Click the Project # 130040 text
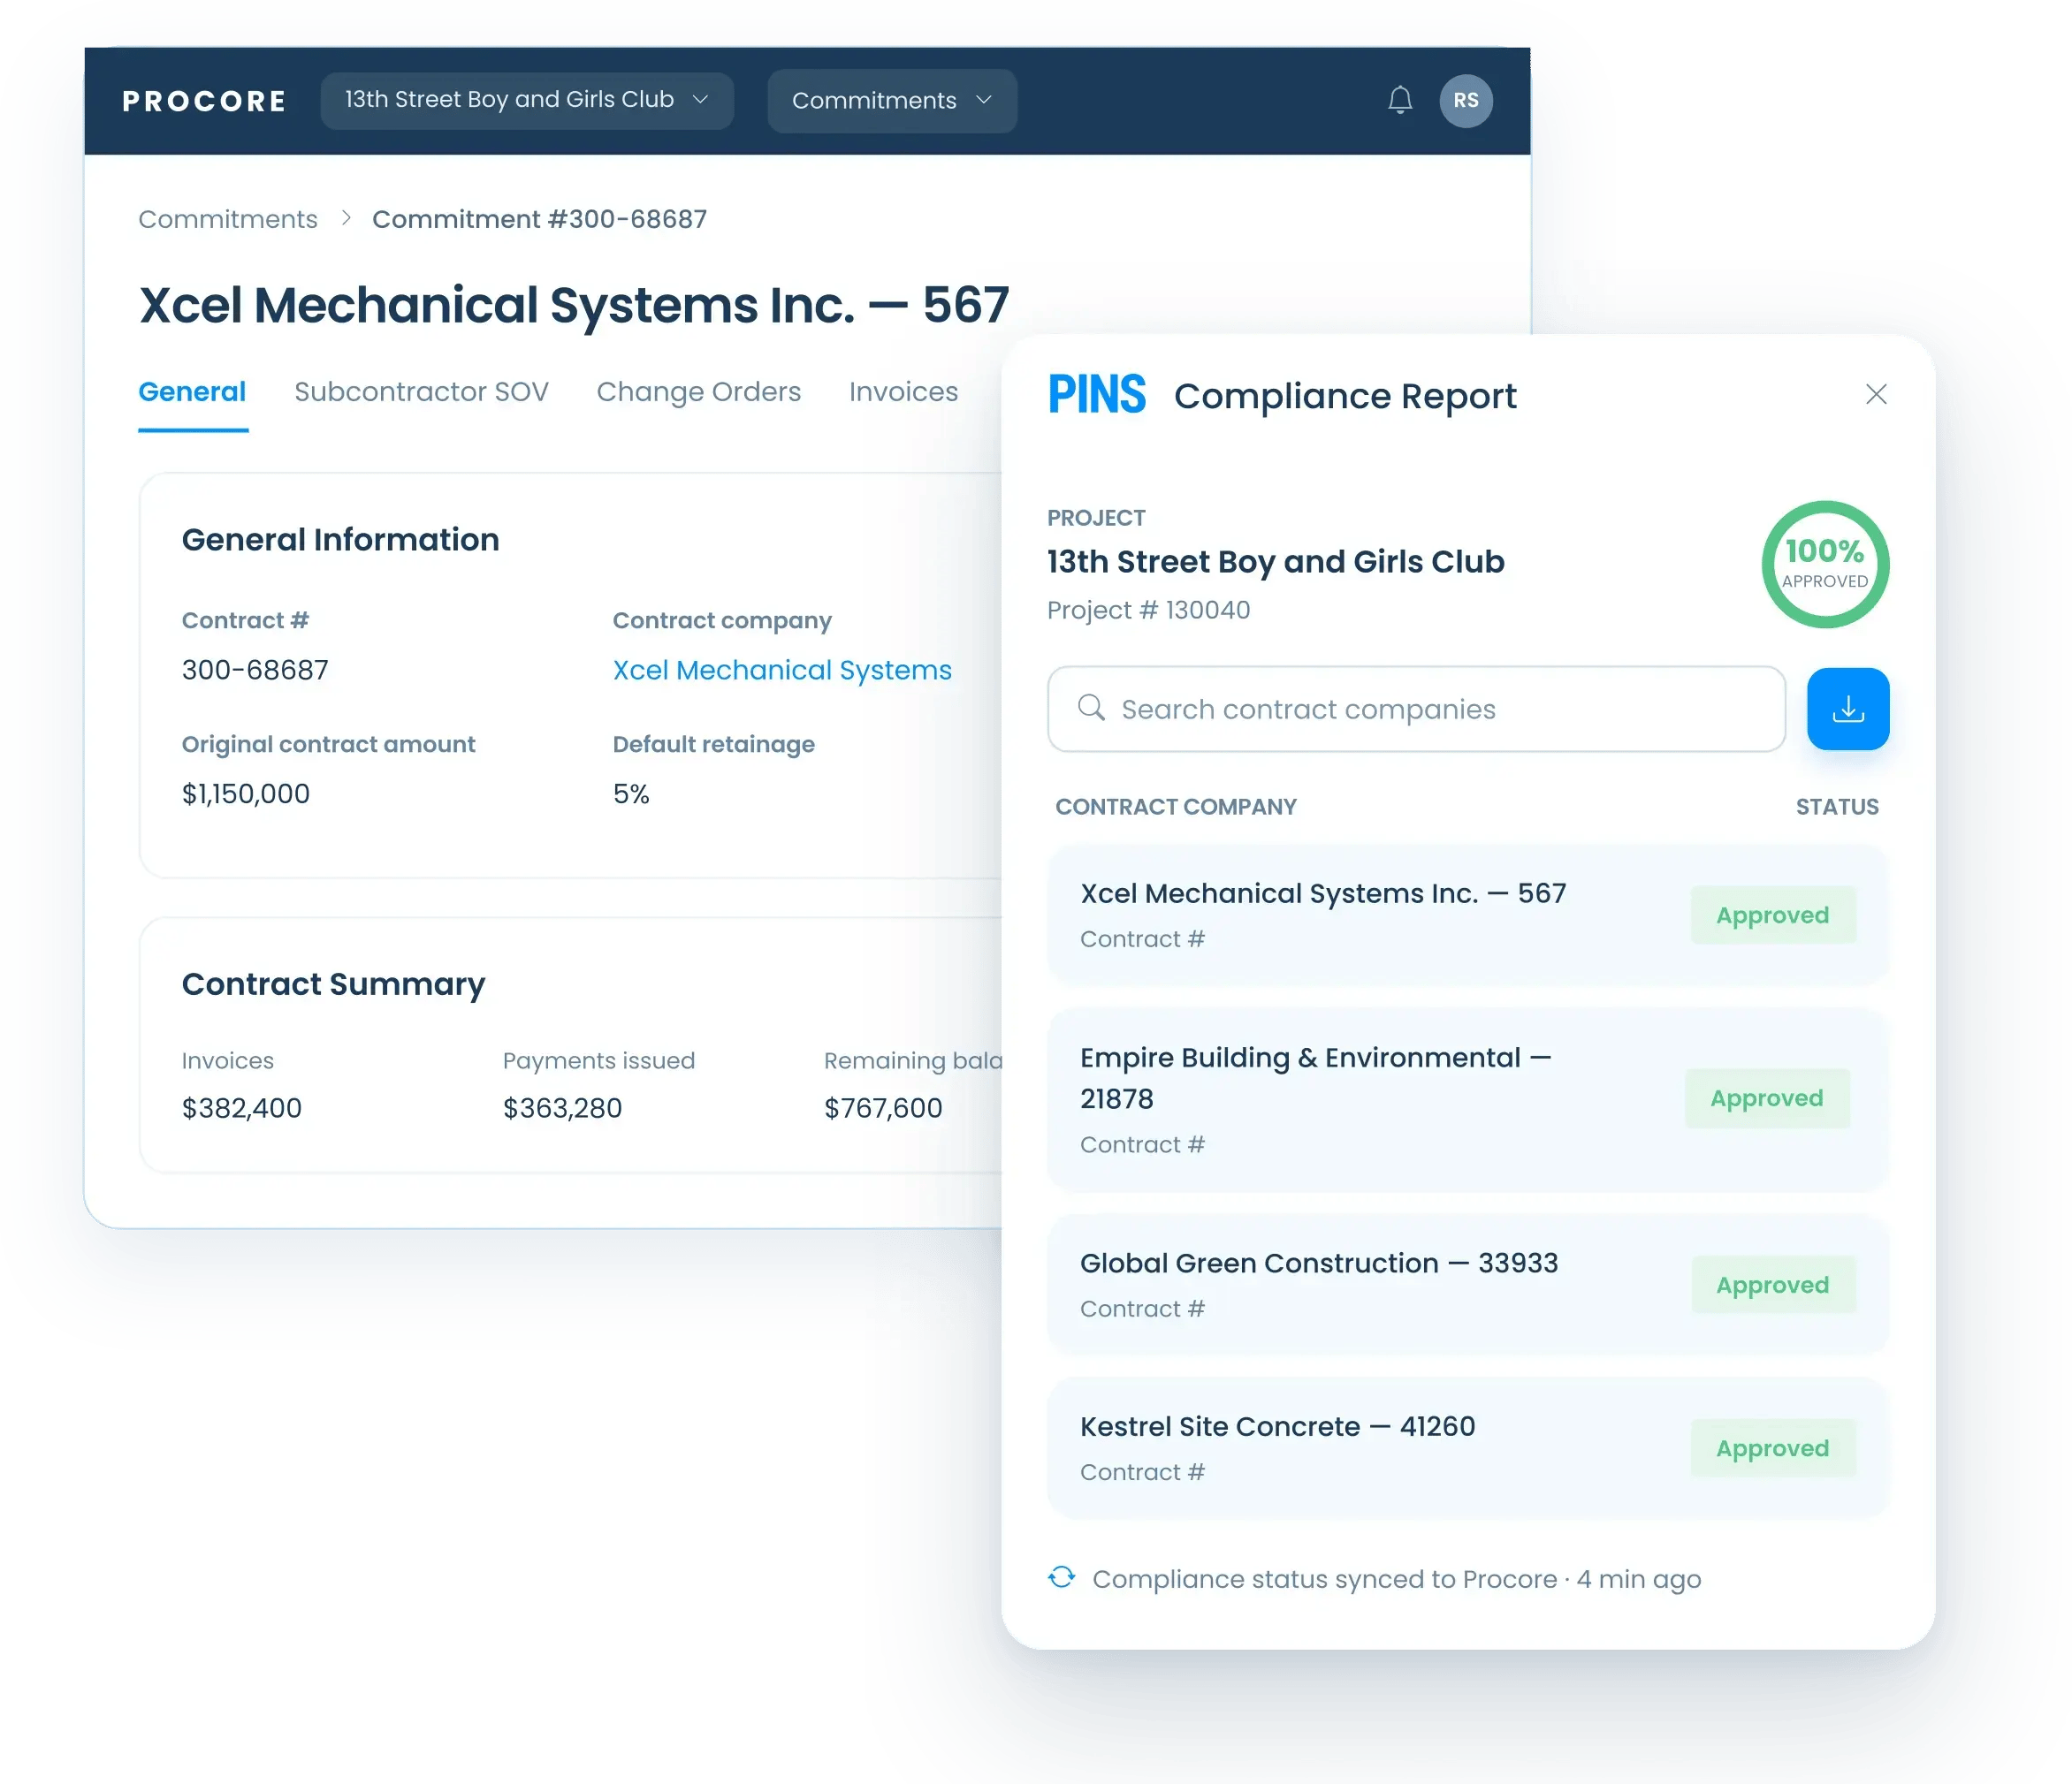Screen dimensions: 2072x1784 coord(1148,610)
